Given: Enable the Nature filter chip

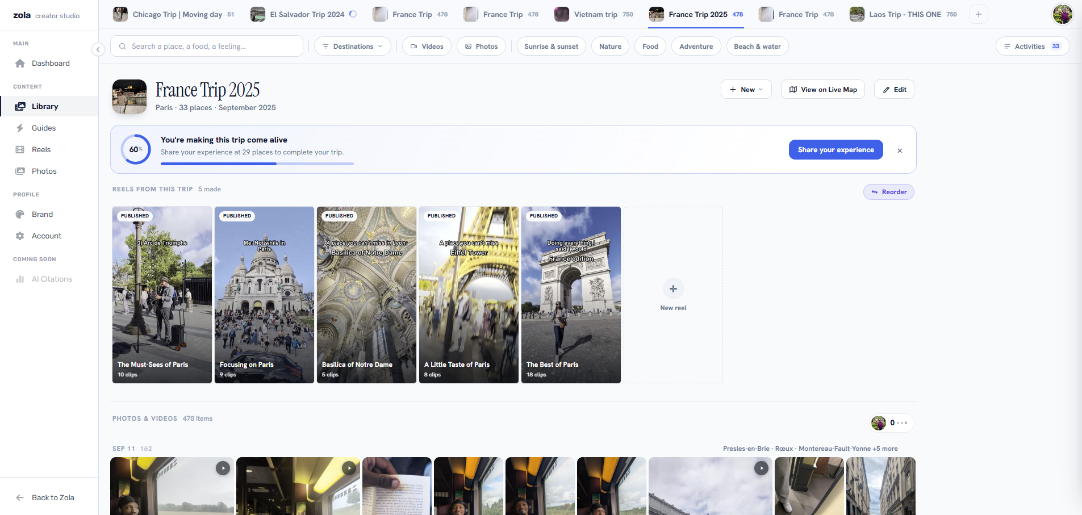Looking at the screenshot, I should 610,47.
